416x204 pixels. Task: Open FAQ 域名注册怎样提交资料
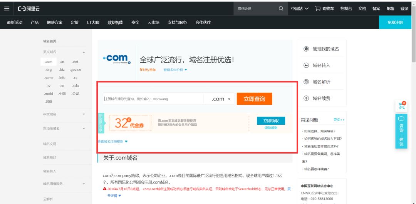pyautogui.click(x=321, y=146)
